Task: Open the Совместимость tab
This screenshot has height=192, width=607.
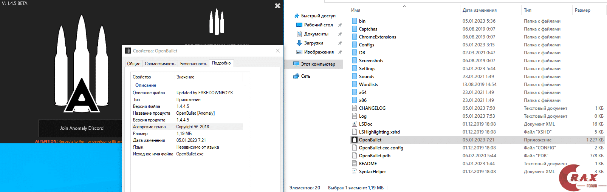Action: click(x=160, y=64)
